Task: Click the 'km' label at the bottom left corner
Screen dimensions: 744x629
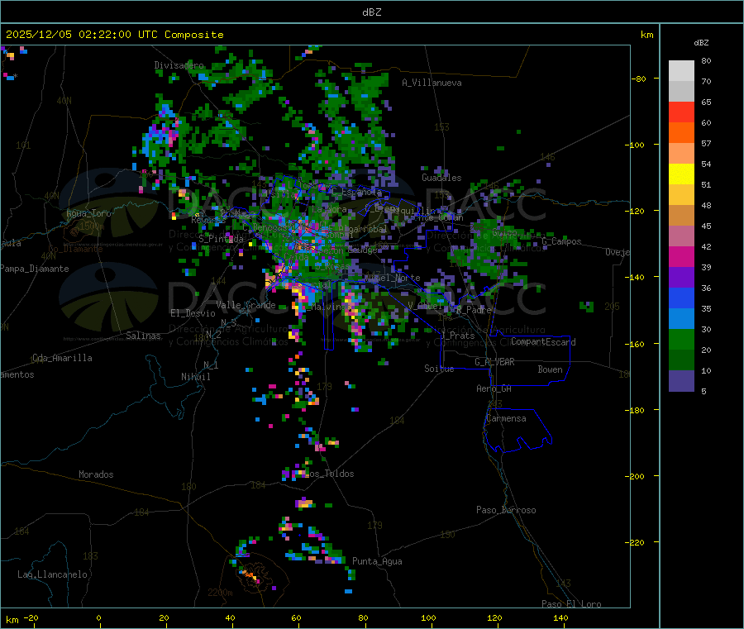Action: coord(12,620)
